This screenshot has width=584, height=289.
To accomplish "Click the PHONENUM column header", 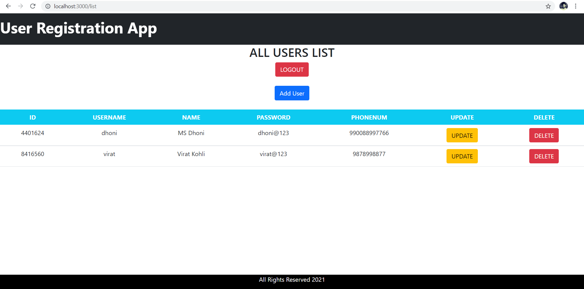I will coord(369,117).
